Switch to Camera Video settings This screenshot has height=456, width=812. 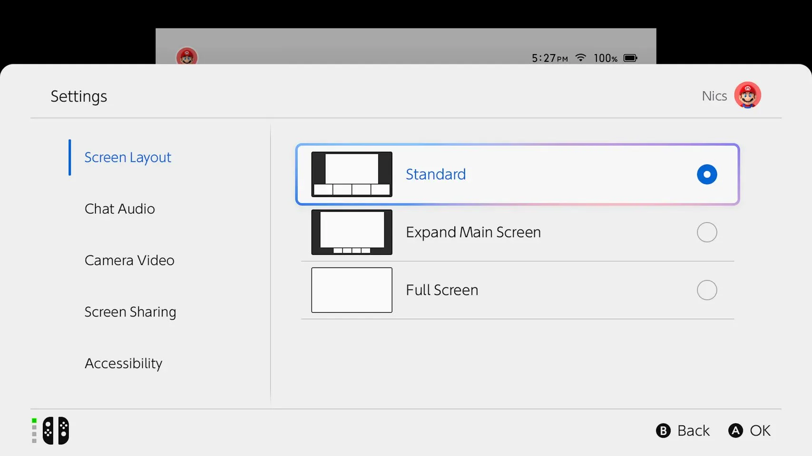(x=129, y=260)
